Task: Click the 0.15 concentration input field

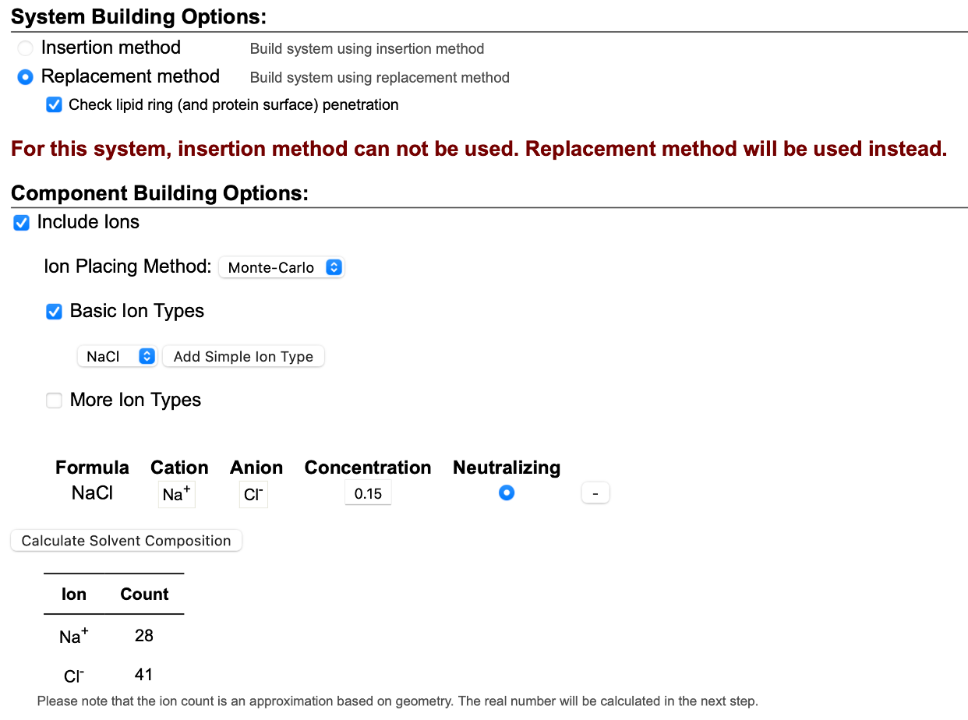Action: pos(368,493)
